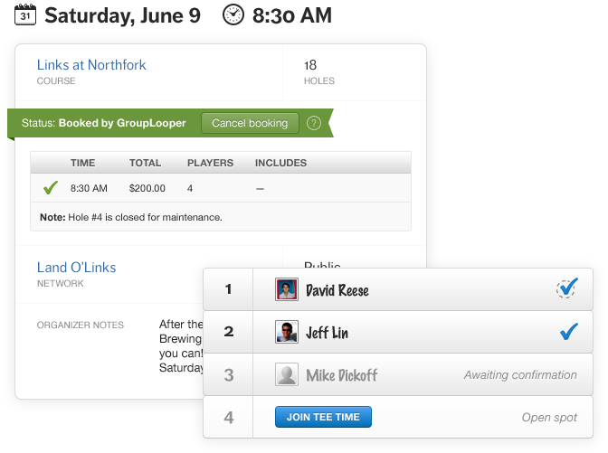Screen dimensions: 608x453
Task: Toggle Jeff Lin's blue confirmation checkmark
Action: 568,332
